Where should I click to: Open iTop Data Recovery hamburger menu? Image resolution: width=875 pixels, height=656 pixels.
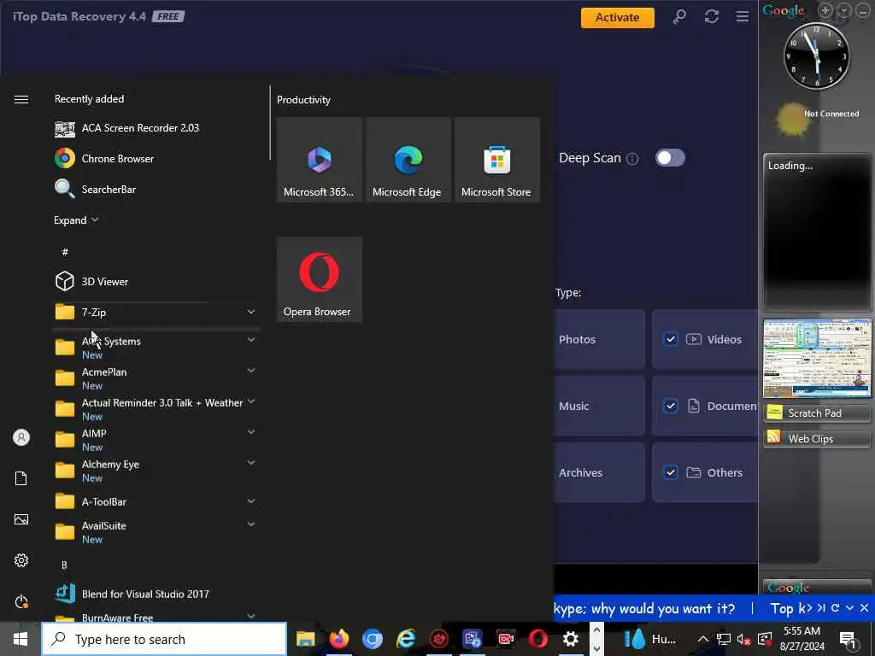(x=743, y=17)
